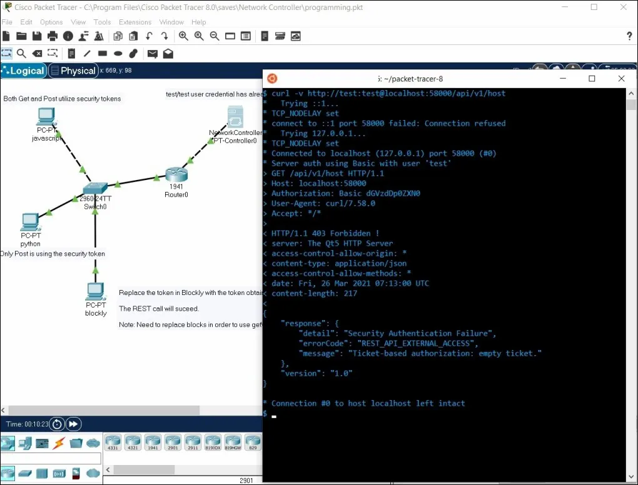Select the Add Complex PDU tool
This screenshot has height=485, width=638.
click(168, 53)
